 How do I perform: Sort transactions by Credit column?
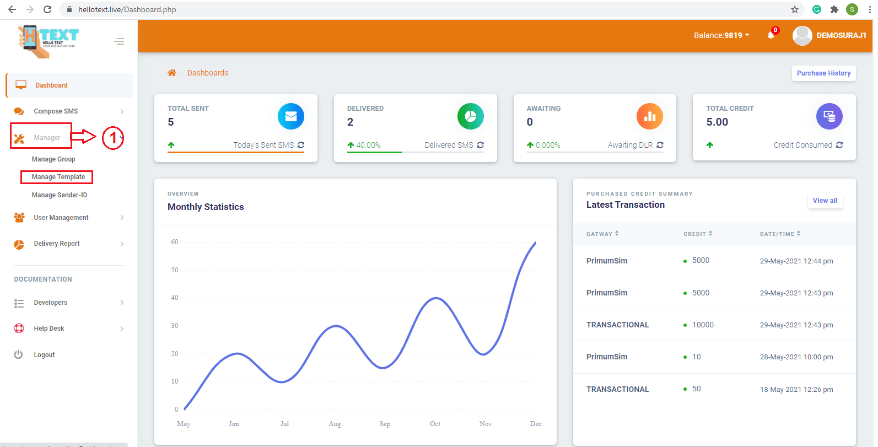(698, 234)
